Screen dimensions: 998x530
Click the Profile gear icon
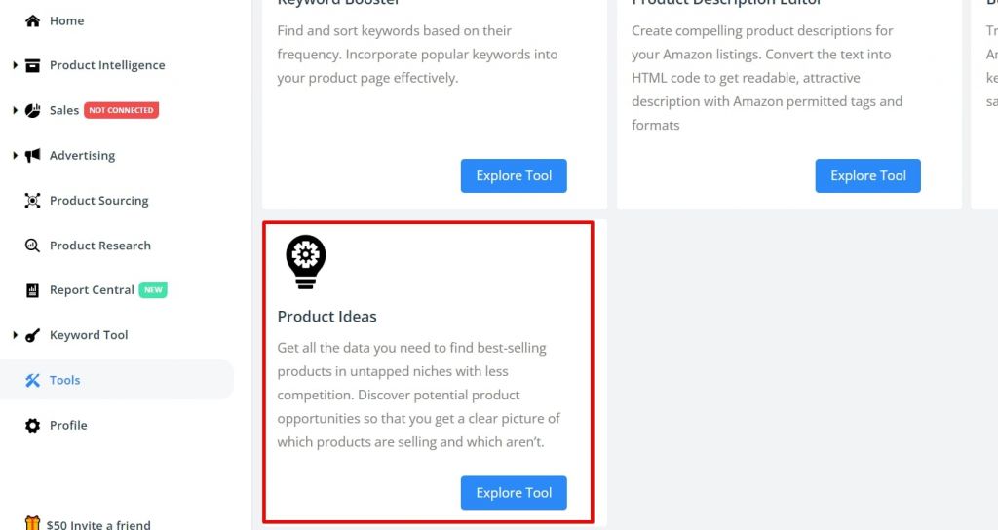(32, 425)
